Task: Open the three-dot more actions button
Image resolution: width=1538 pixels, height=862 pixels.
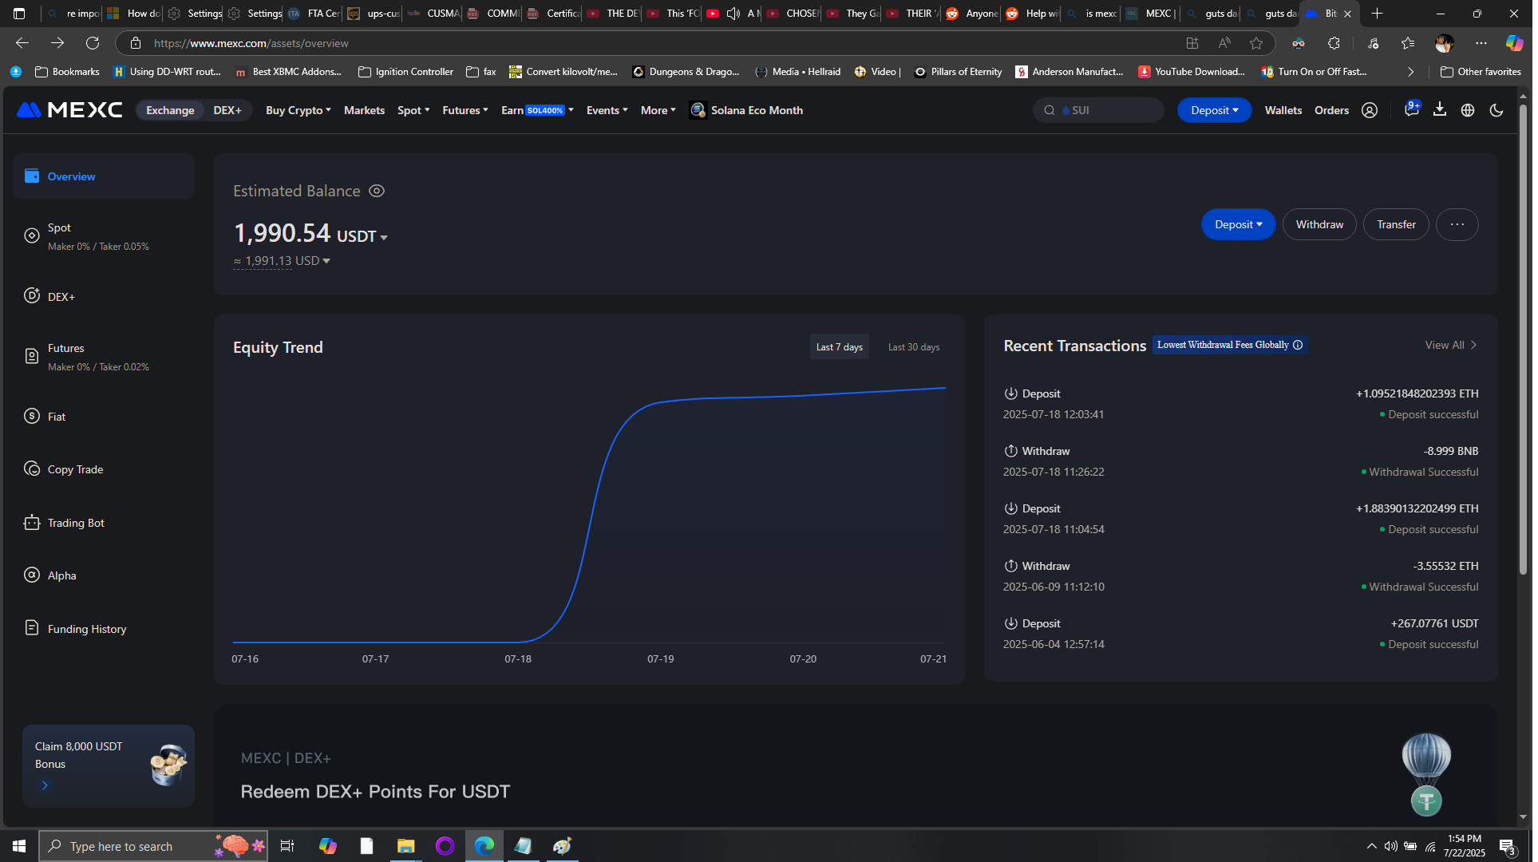Action: point(1457,224)
